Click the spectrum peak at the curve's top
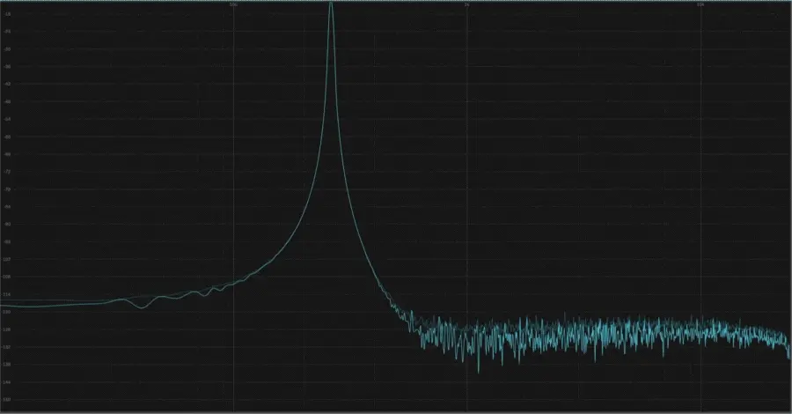This screenshot has width=792, height=414. point(331,4)
